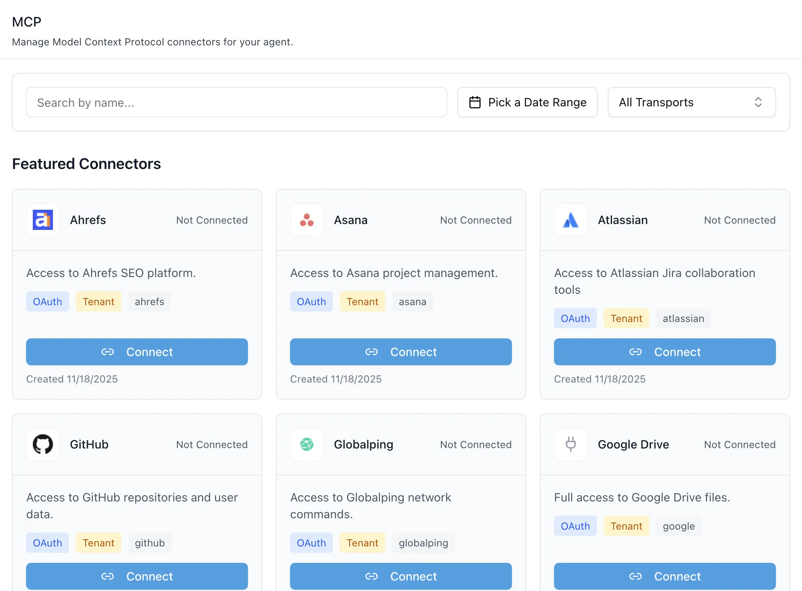This screenshot has width=802, height=591.
Task: Click the chevron arrows on All Transports
Action: [x=758, y=102]
